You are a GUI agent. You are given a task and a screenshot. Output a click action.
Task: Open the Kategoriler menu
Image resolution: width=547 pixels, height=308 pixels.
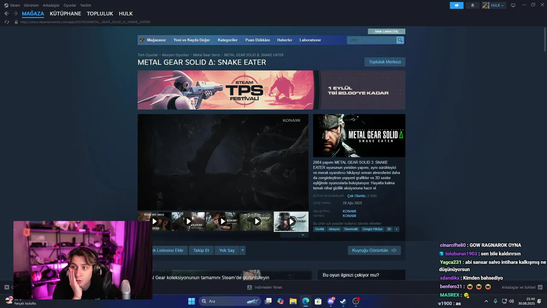click(x=227, y=40)
